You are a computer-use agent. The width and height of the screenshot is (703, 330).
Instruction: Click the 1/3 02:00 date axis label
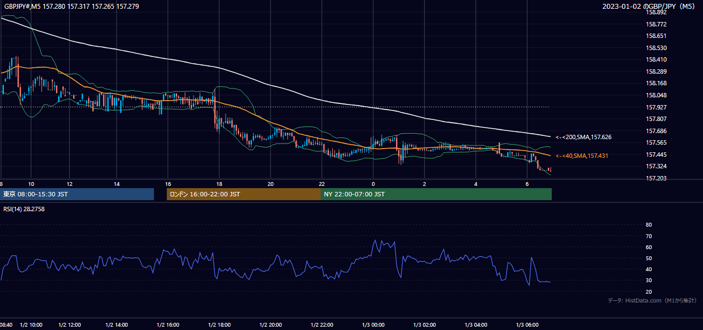pyautogui.click(x=424, y=325)
